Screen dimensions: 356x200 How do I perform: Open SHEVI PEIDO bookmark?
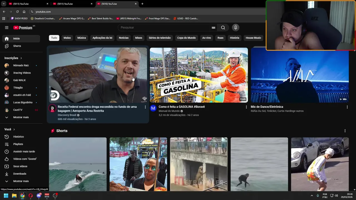[x=19, y=18]
